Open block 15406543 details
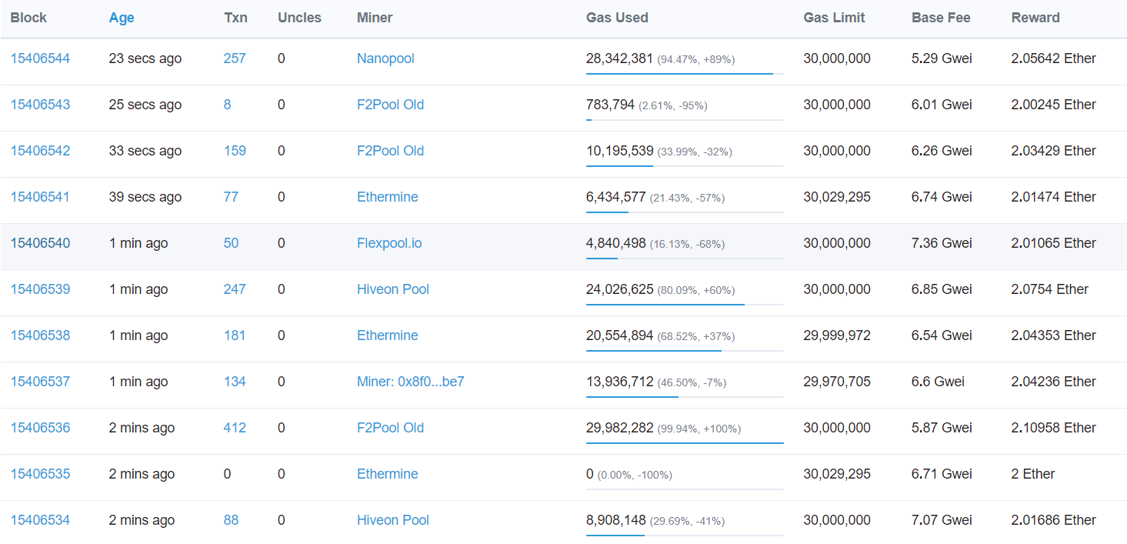The image size is (1127, 544). pos(40,105)
